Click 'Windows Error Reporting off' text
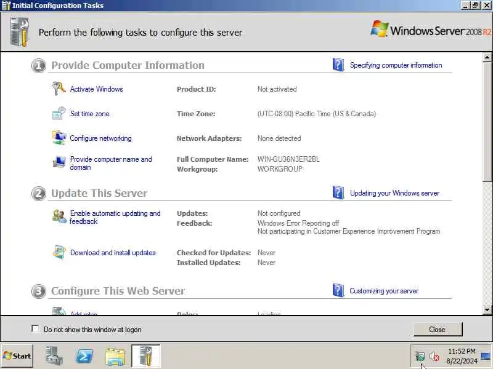Viewport: 493px width, 369px height. click(x=298, y=223)
